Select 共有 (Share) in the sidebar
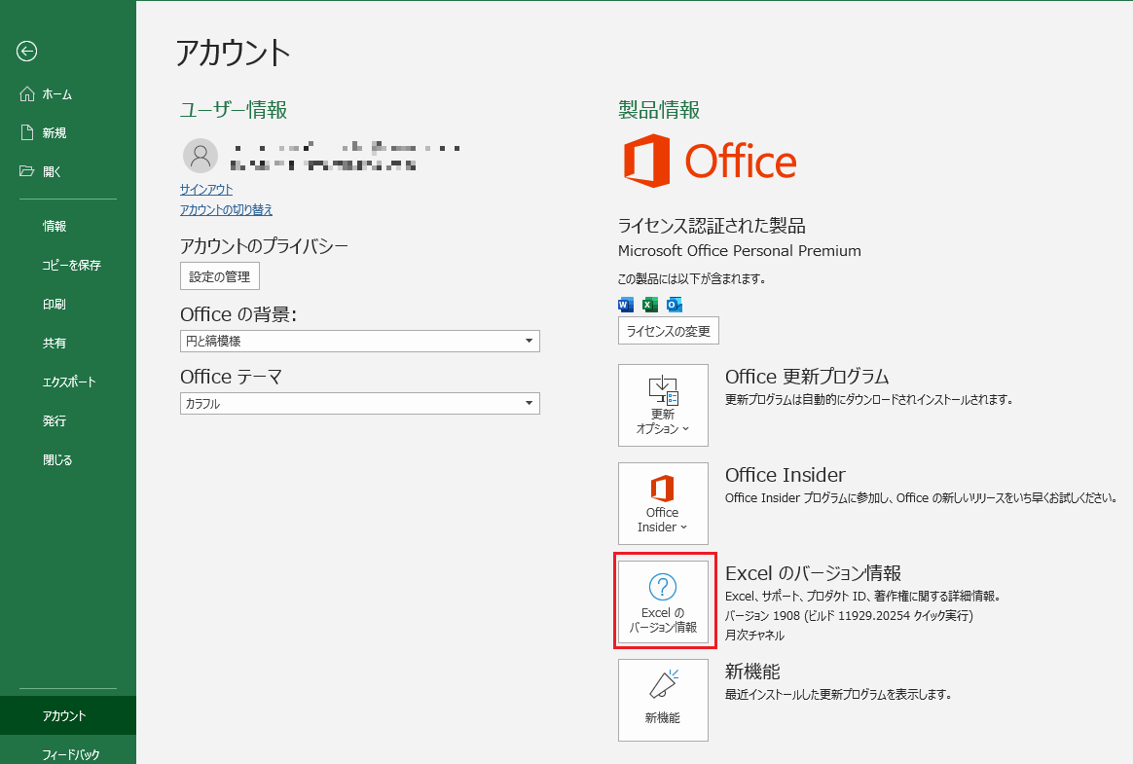Viewport: 1133px width, 764px height. 55,343
